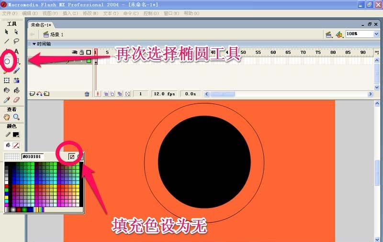Switch to the 未命名-1* document tab
The height and width of the screenshot is (242, 383).
coord(41,25)
